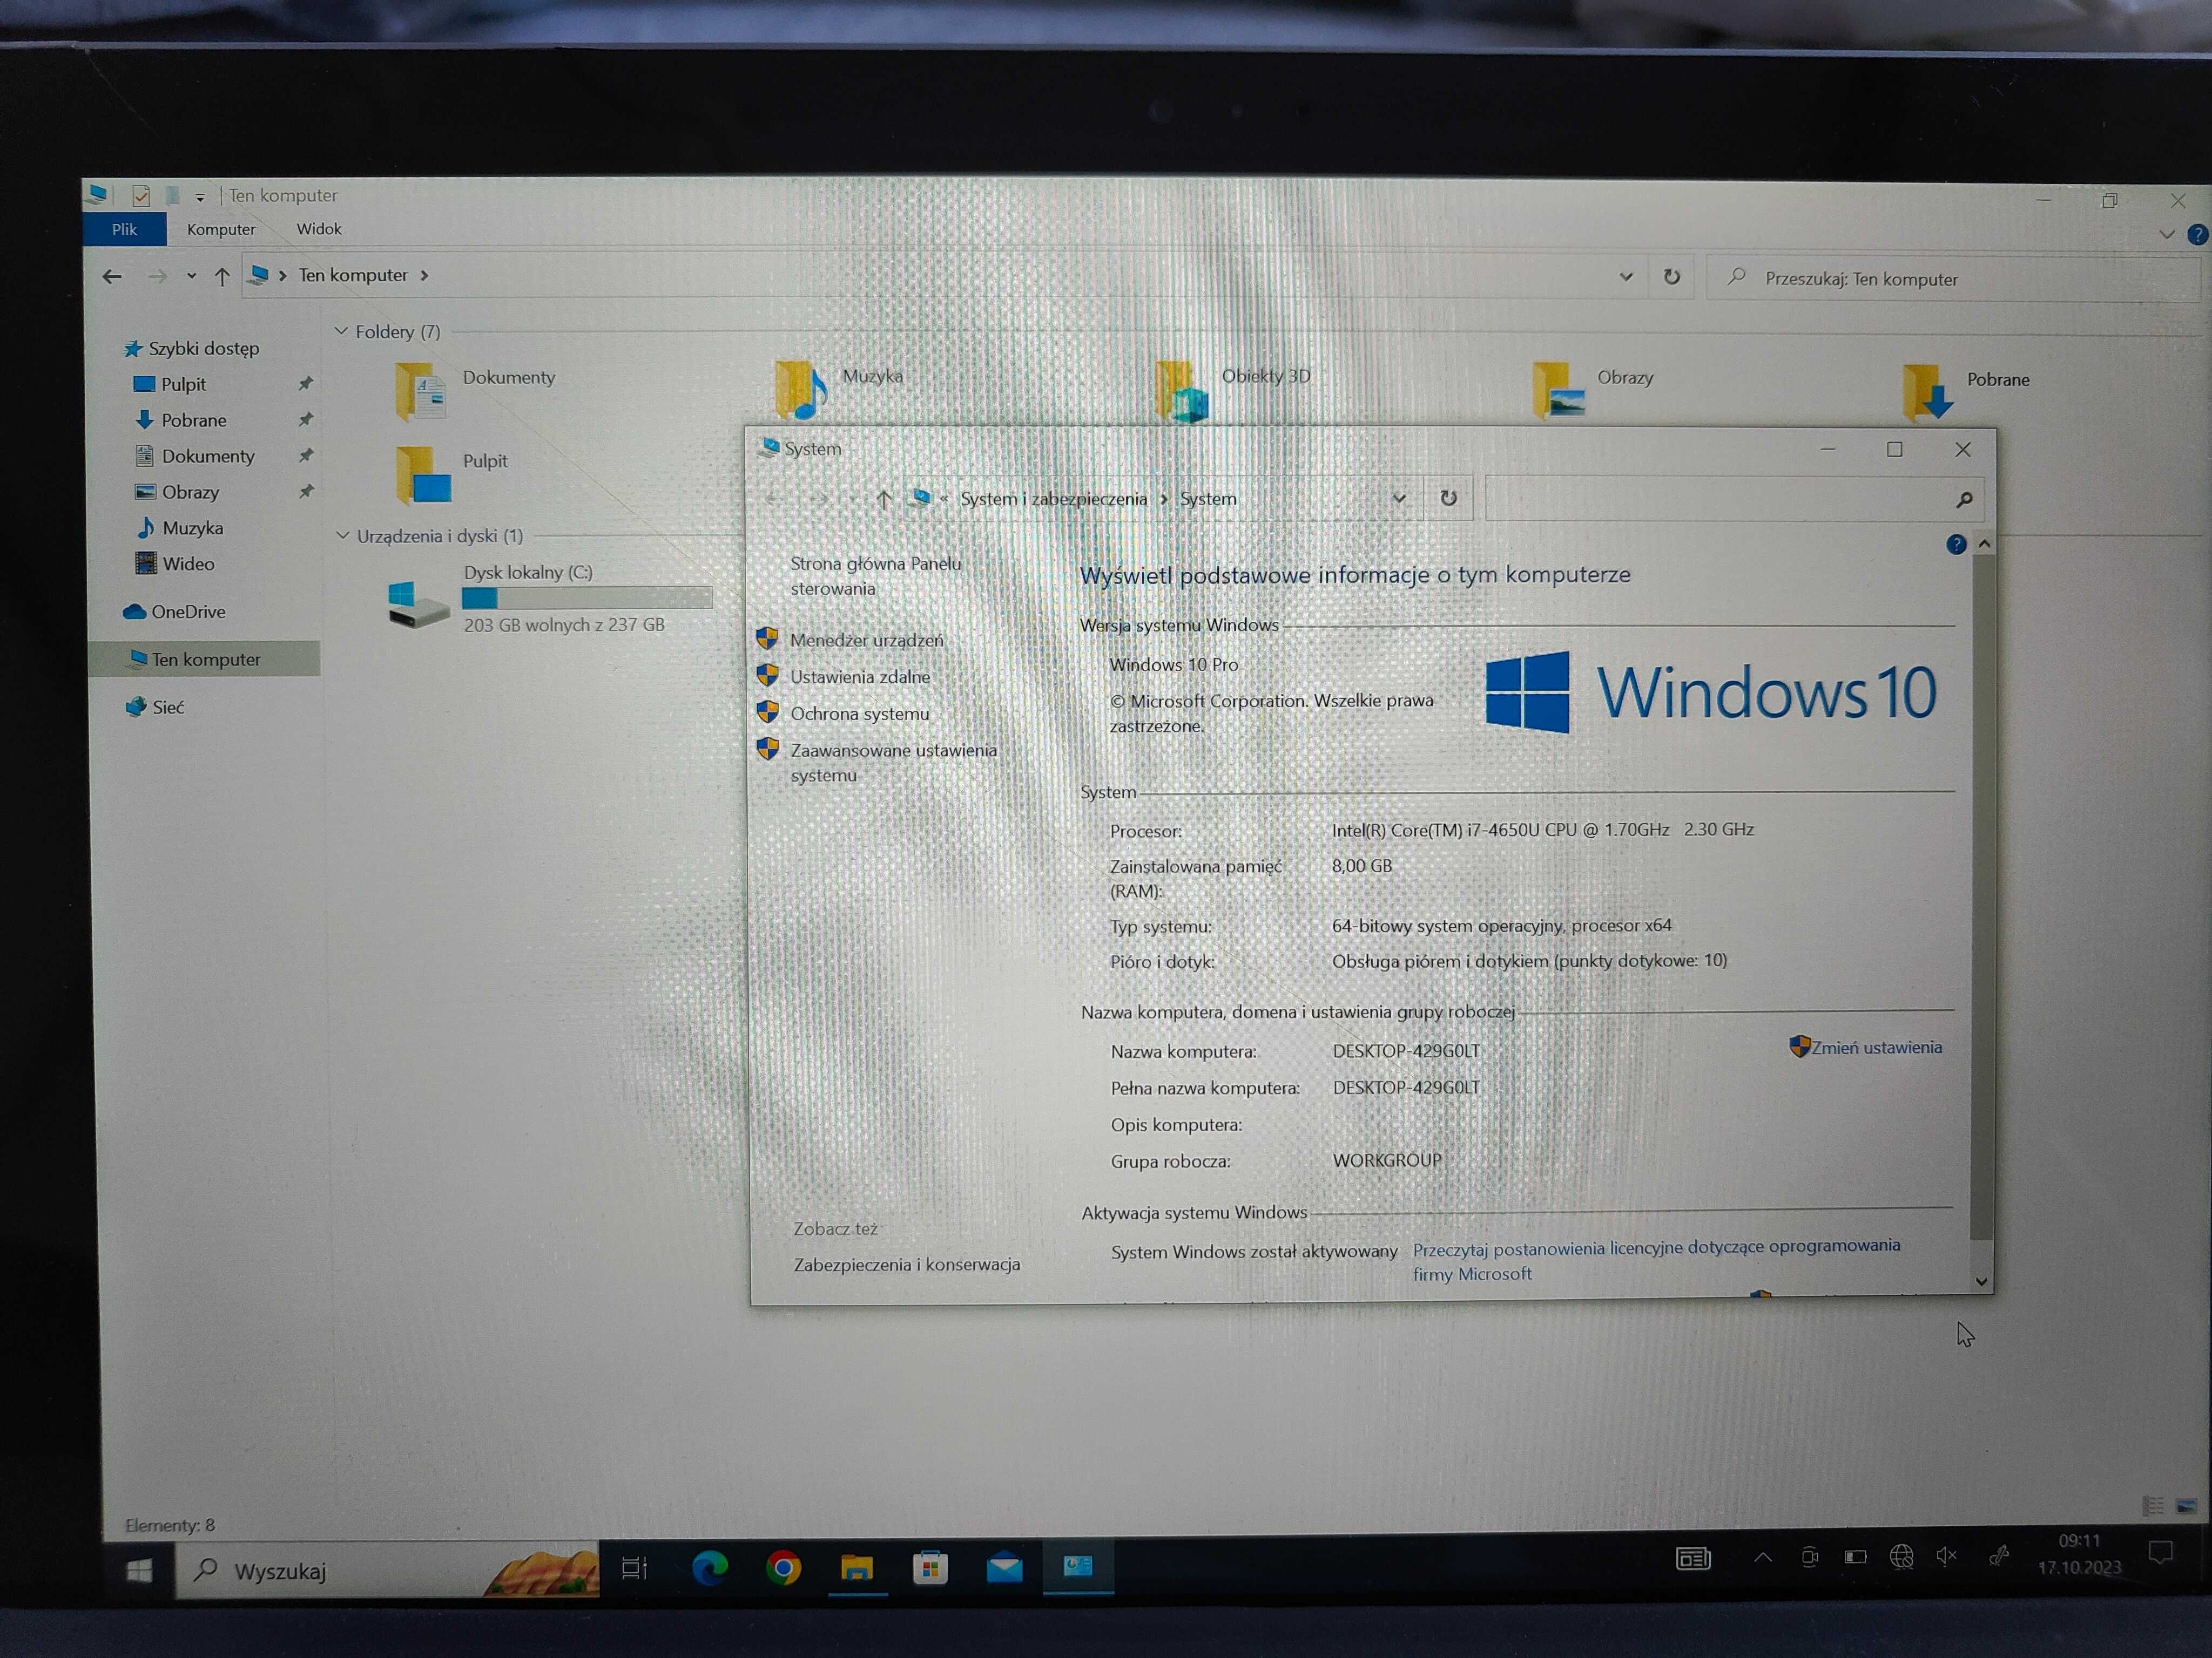2212x1658 pixels.
Task: Collapse the Foldery (7) group
Action: (x=341, y=331)
